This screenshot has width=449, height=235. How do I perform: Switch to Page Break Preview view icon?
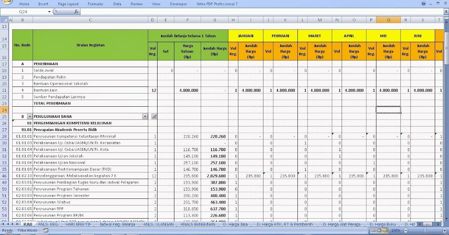tap(385, 230)
